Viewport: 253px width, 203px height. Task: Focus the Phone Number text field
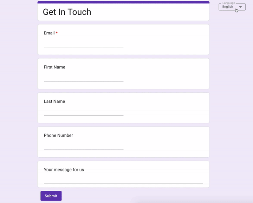(84, 146)
